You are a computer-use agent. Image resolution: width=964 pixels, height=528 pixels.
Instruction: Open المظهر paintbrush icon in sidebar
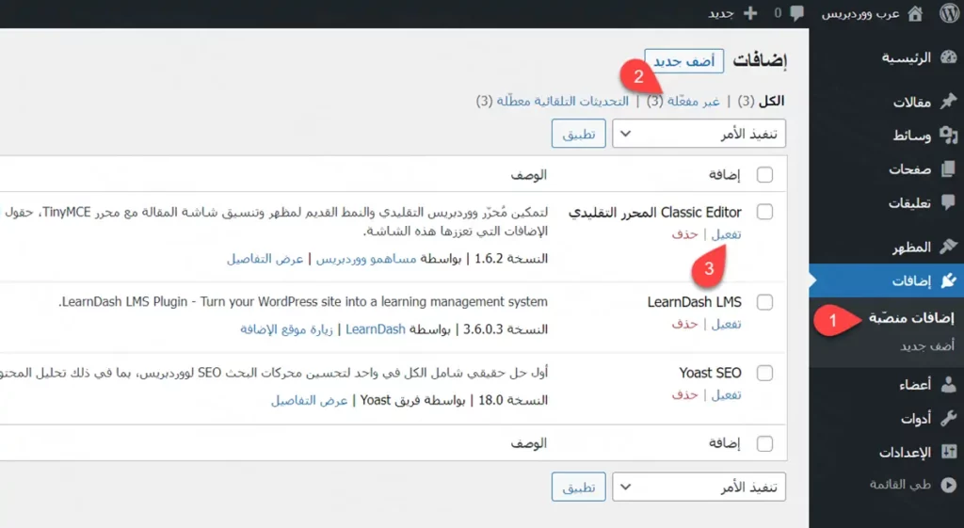(948, 248)
